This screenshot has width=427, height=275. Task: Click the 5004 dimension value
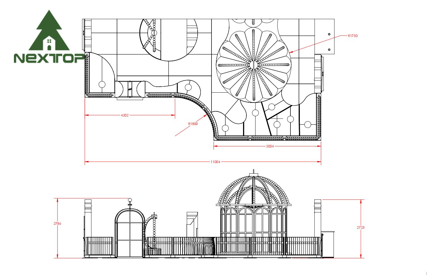(x=270, y=146)
